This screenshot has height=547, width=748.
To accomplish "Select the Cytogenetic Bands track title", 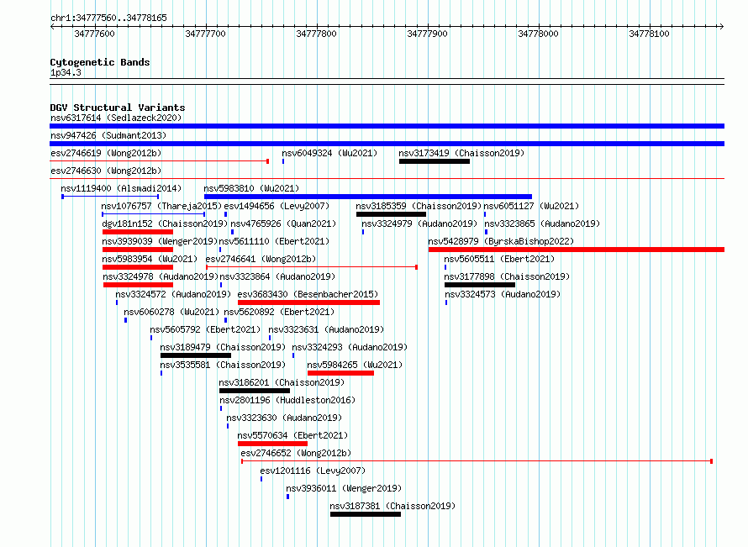I will 100,62.
